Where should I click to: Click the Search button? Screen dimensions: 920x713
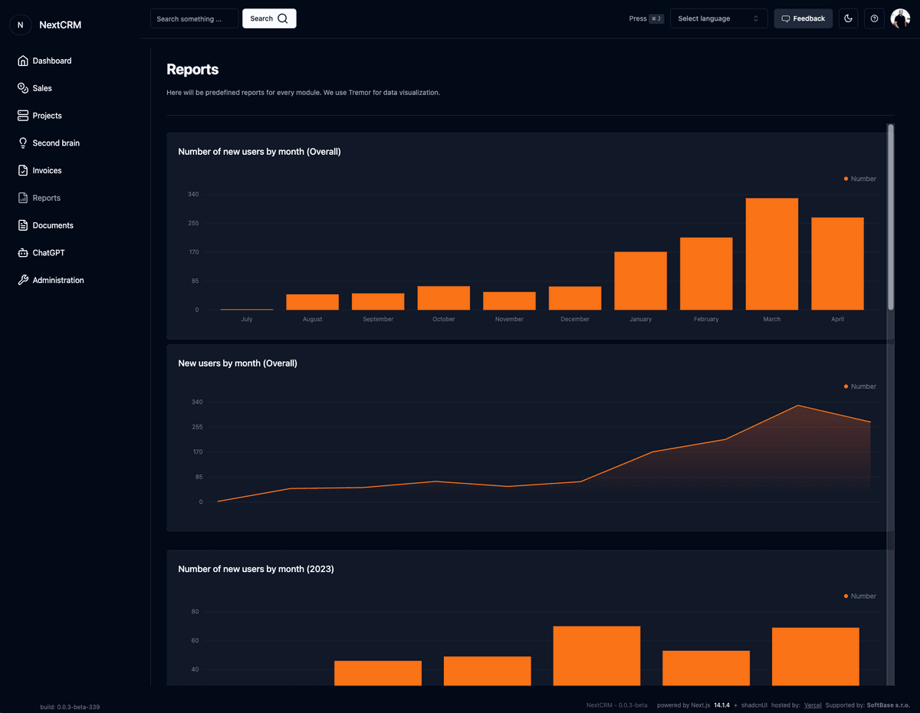[x=269, y=18]
